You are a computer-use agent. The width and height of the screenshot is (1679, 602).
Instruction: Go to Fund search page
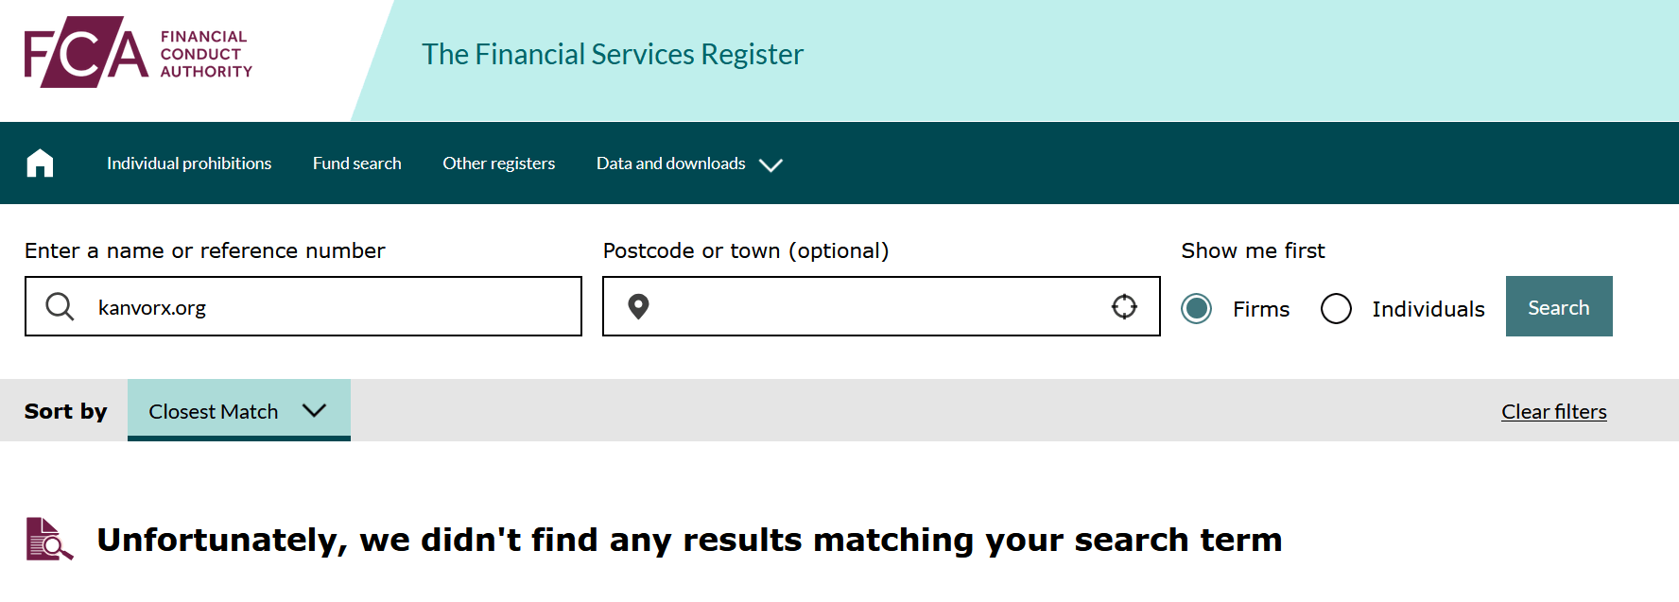coord(356,163)
